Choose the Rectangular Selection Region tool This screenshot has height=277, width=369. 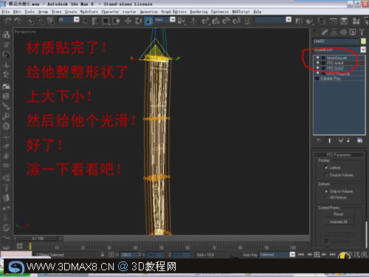coord(106,21)
